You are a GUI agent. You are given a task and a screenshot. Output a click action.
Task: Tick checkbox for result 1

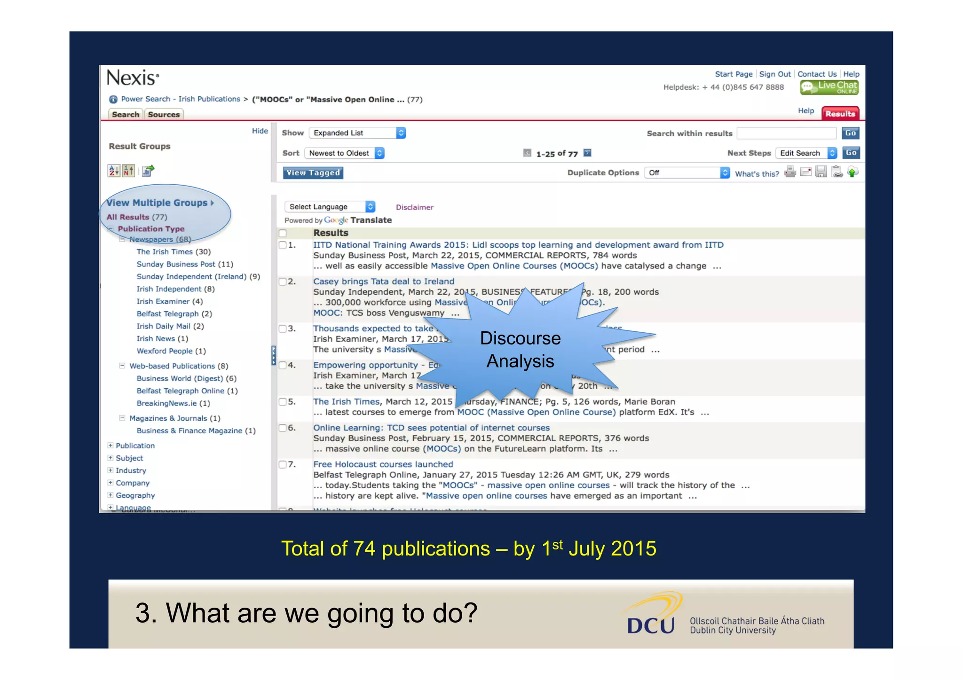pos(283,245)
